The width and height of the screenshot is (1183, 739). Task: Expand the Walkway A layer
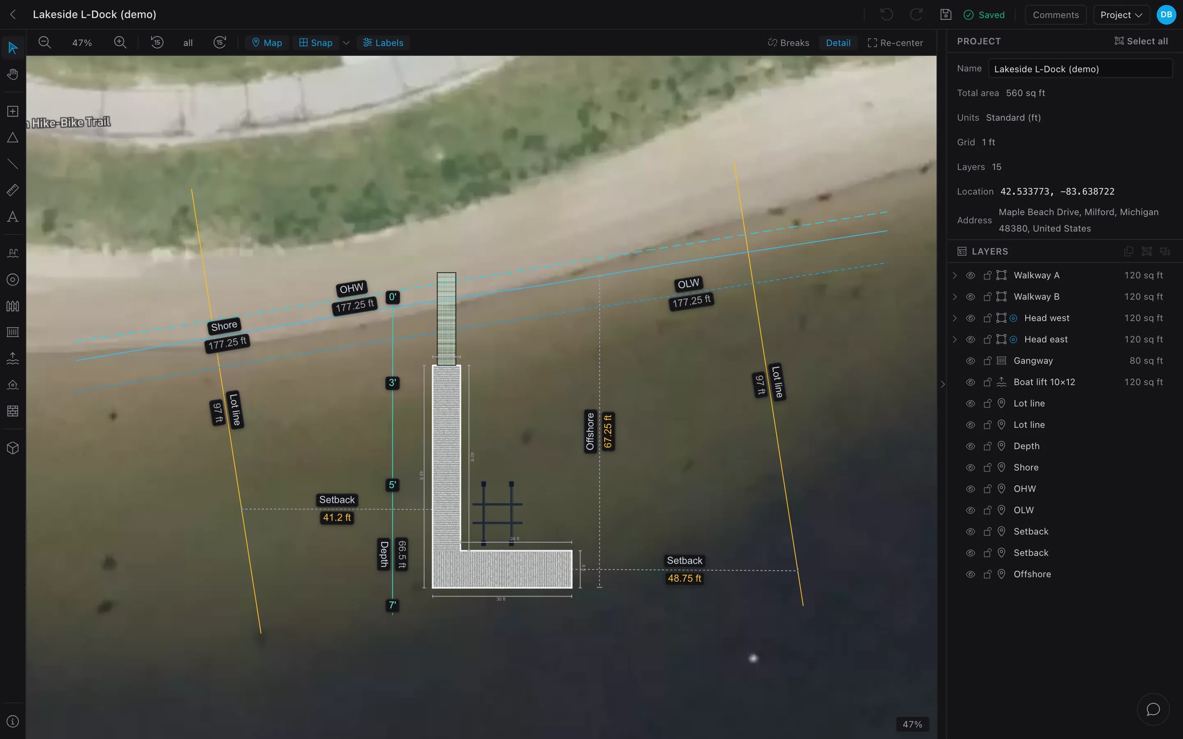[x=954, y=275]
